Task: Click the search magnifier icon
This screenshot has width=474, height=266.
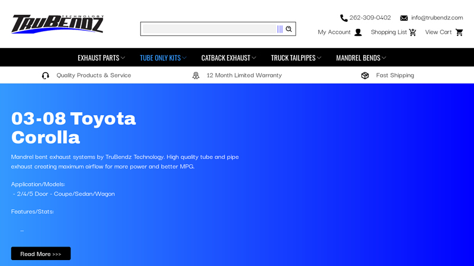Action: click(289, 29)
